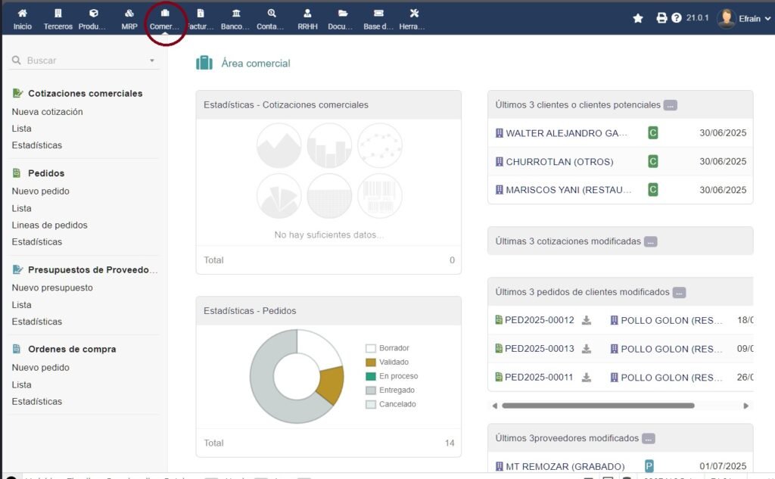Expand the Últimas 3 cotizaciones modificadas badge

coord(651,242)
